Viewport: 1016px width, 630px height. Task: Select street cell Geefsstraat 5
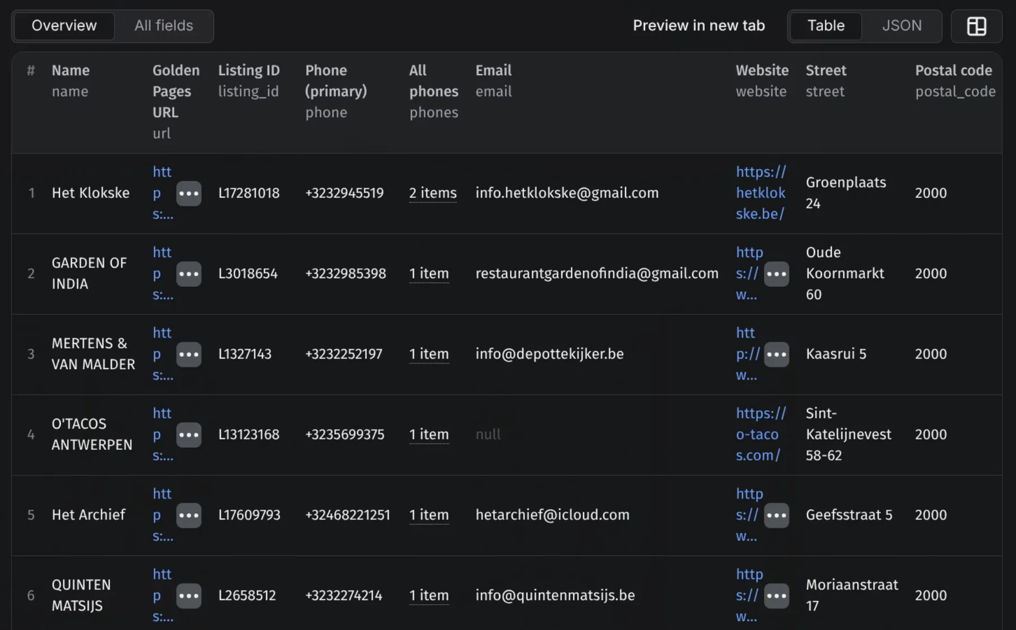click(x=849, y=515)
